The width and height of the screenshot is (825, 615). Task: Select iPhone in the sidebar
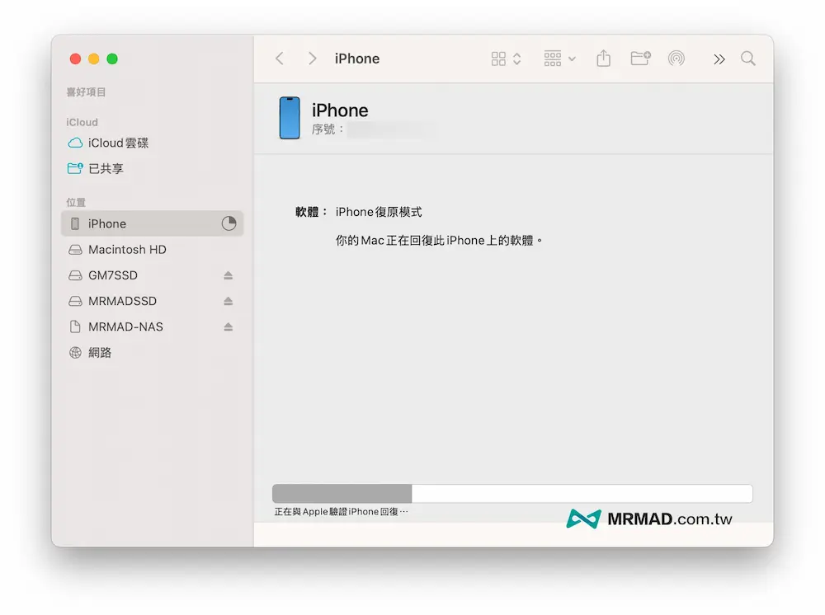(x=107, y=223)
